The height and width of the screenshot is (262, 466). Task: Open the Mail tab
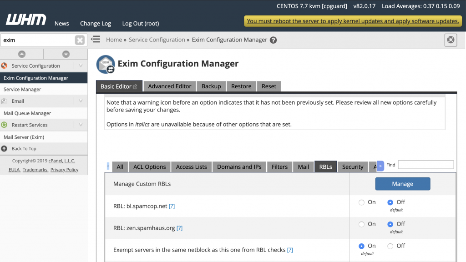coord(304,166)
